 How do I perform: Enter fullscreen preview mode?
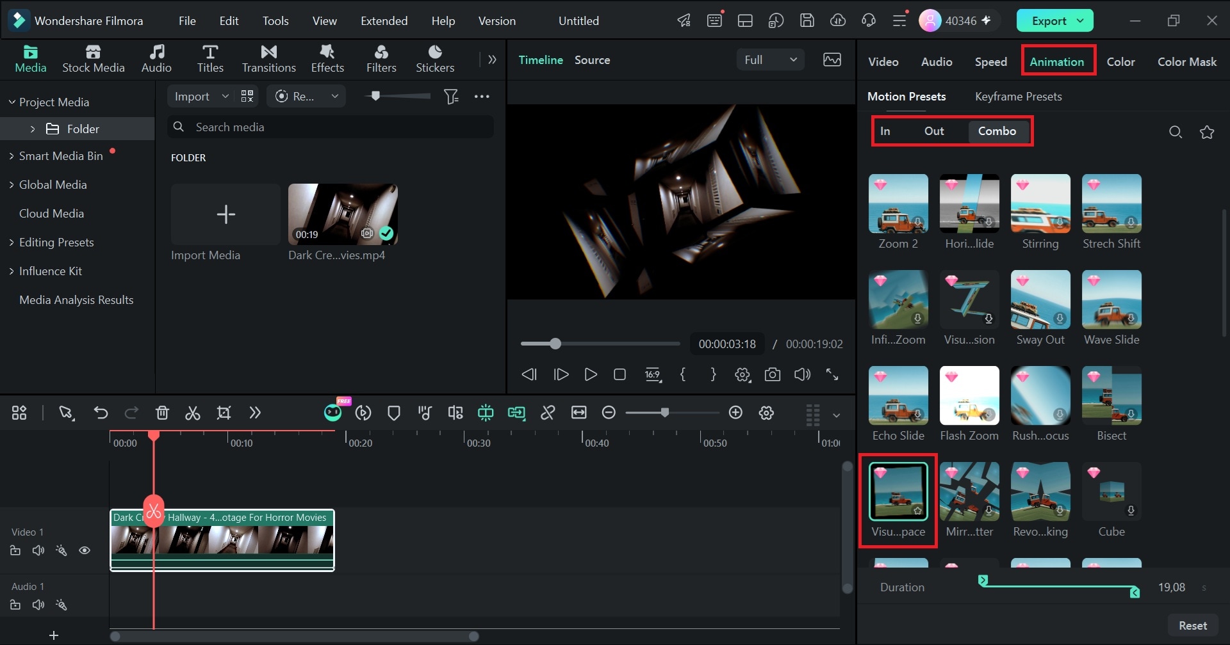point(832,374)
